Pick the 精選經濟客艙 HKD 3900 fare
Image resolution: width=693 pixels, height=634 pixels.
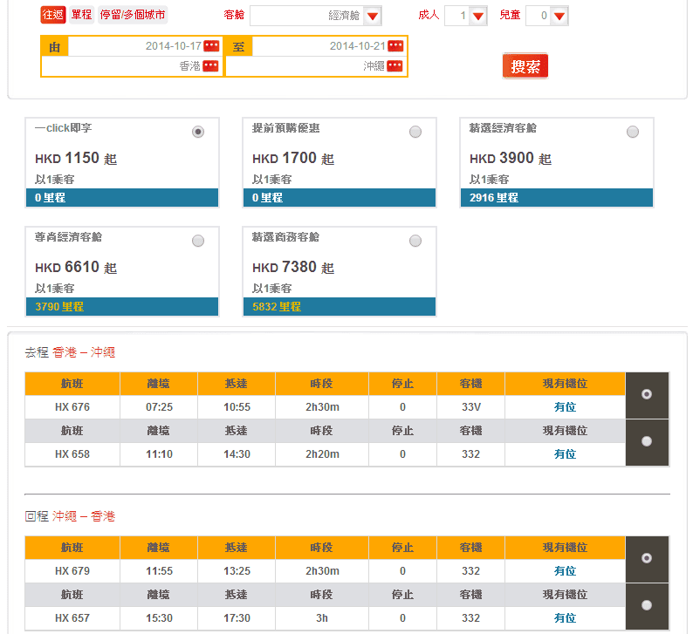(633, 132)
